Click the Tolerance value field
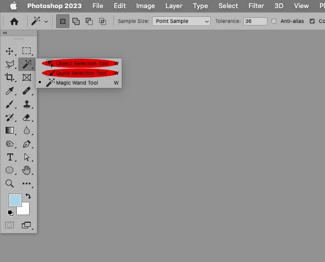Image resolution: width=325 pixels, height=262 pixels. click(x=255, y=21)
